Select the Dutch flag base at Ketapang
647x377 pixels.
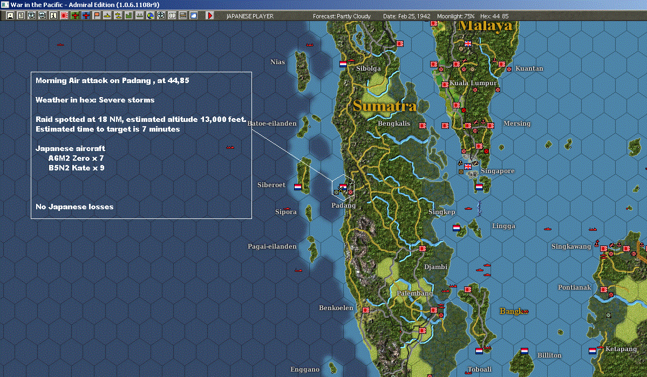click(x=592, y=351)
